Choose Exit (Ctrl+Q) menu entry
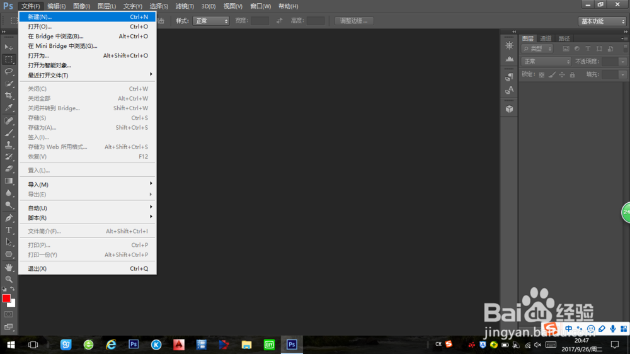 [x=87, y=268]
